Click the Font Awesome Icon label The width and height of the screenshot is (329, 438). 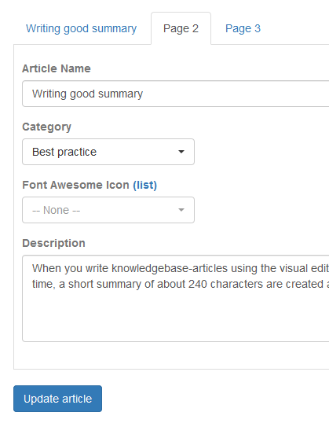click(75, 185)
